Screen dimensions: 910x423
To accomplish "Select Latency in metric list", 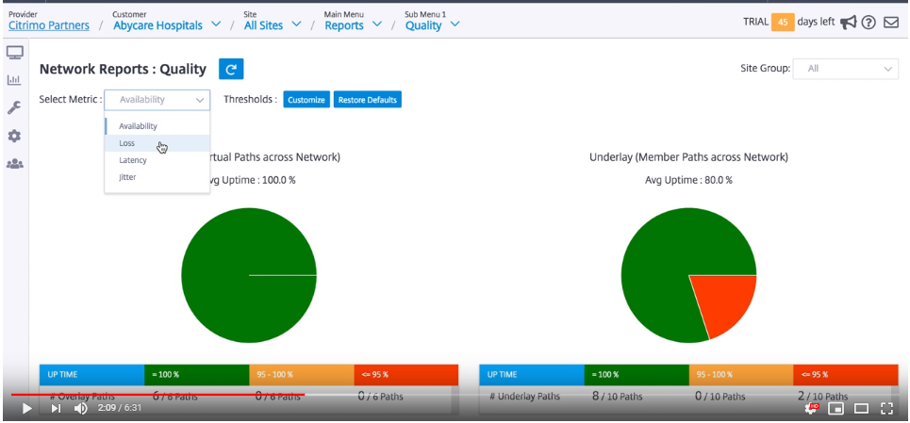I will coord(157,160).
